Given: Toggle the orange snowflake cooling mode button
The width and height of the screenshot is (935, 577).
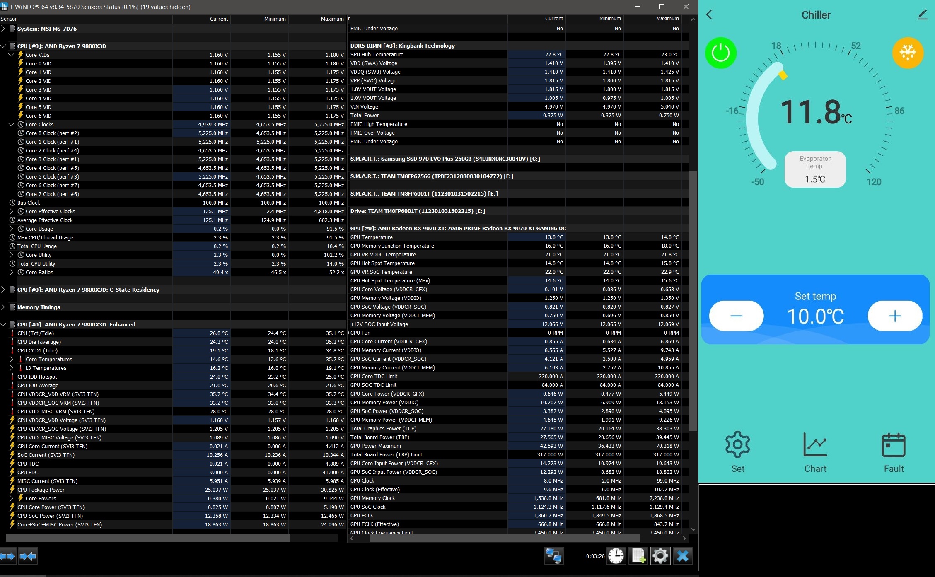Looking at the screenshot, I should 908,53.
